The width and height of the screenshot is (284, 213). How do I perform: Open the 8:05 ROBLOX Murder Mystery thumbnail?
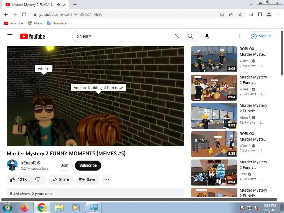coord(214,59)
